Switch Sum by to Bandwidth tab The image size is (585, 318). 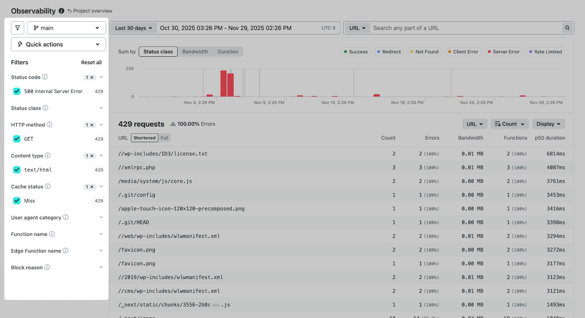click(195, 52)
